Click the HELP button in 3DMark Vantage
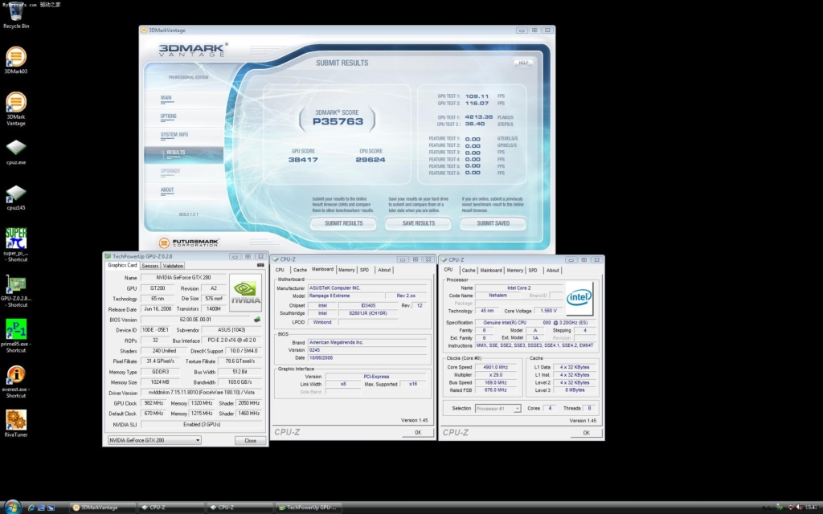823x514 pixels. [523, 63]
